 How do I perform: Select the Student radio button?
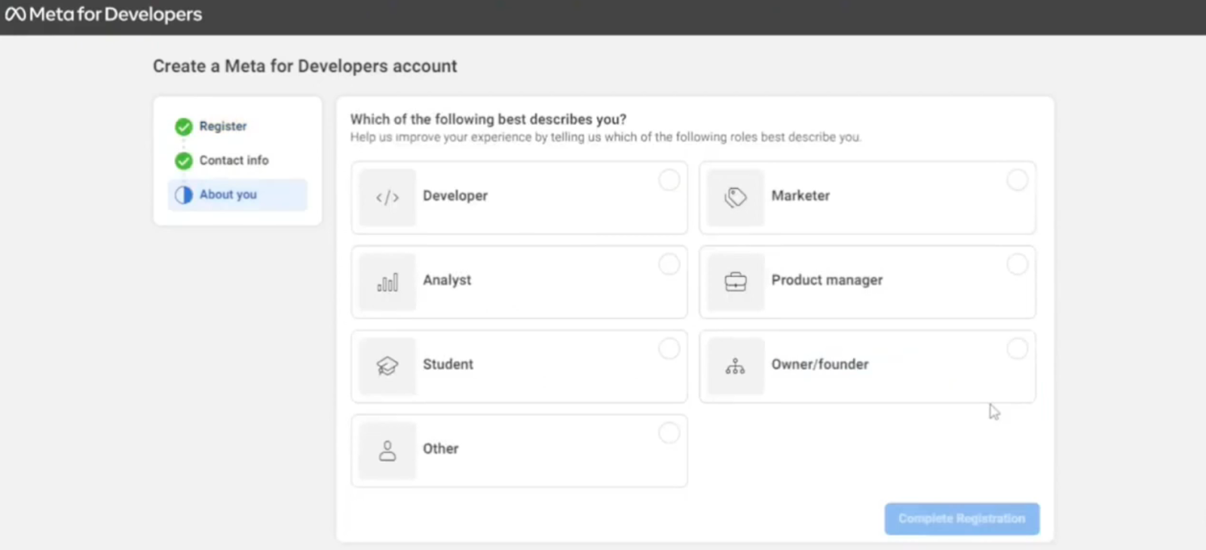pyautogui.click(x=669, y=348)
